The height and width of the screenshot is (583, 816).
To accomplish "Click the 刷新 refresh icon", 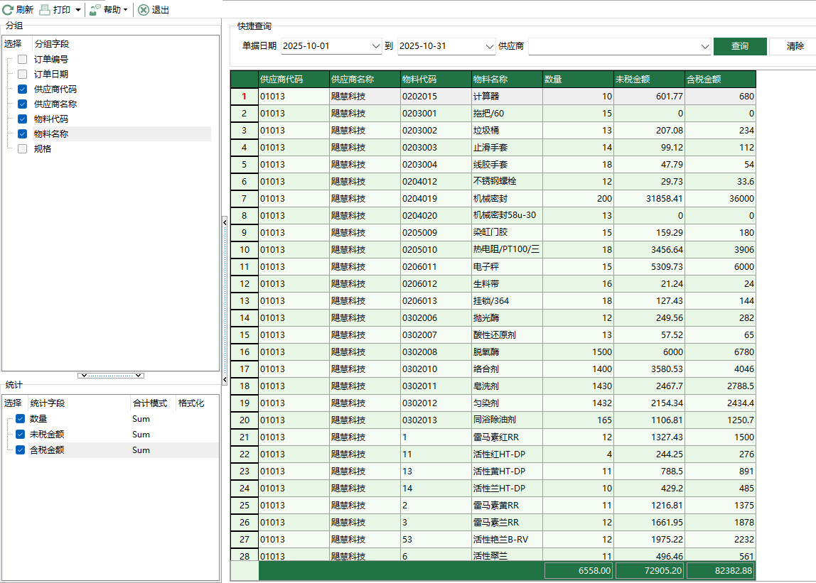I will pyautogui.click(x=8, y=10).
